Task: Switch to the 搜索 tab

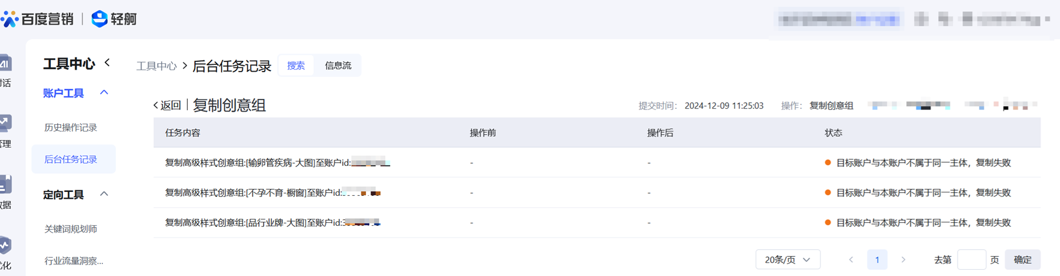Action: pos(296,65)
